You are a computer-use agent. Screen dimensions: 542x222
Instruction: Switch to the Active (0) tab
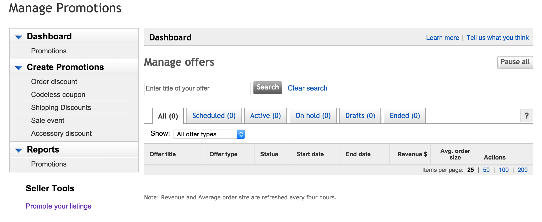(265, 116)
